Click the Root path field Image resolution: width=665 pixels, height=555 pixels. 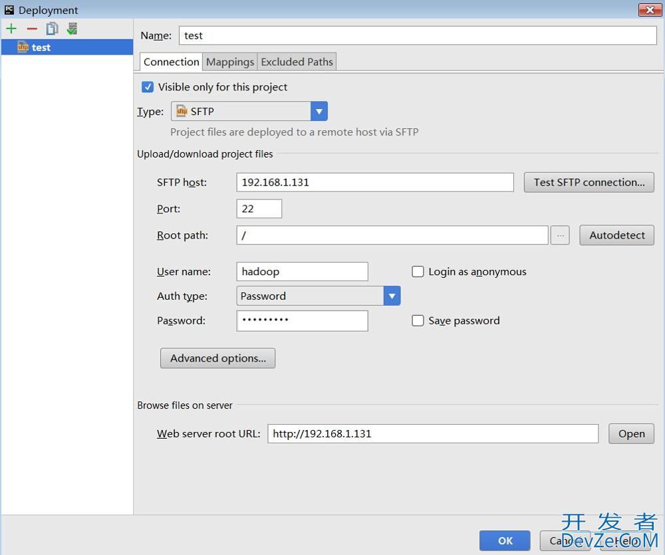tap(392, 235)
